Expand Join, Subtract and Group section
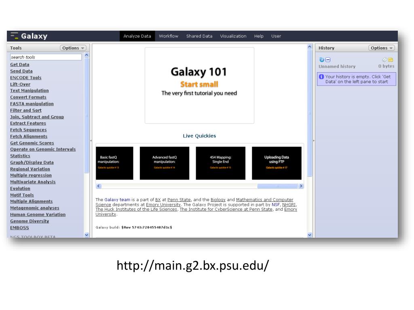The image size is (414, 310). coord(37,117)
